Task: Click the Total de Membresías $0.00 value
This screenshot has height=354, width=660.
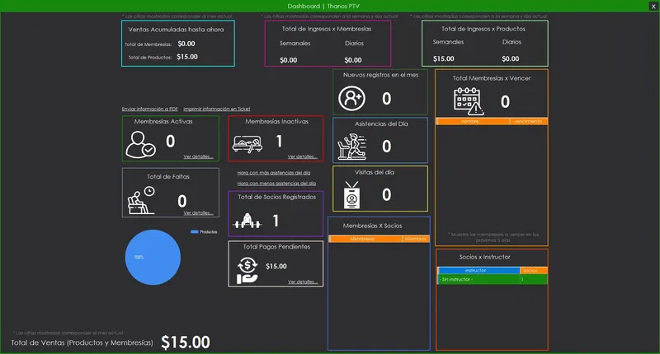Action: 186,44
